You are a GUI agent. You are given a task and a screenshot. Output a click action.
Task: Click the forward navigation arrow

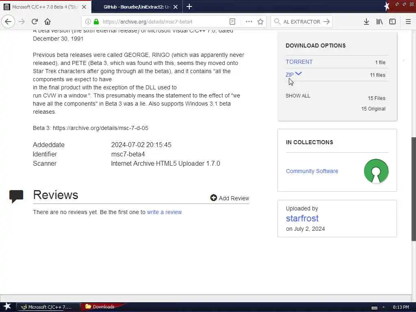click(x=22, y=22)
